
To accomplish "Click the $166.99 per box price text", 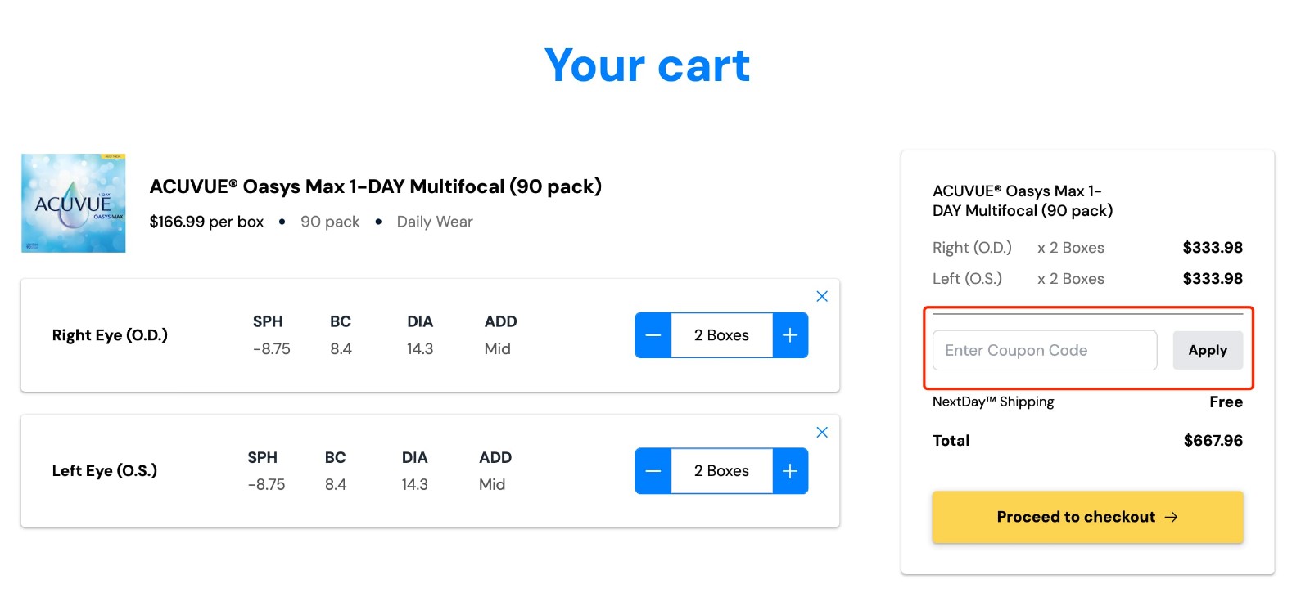I will pyautogui.click(x=206, y=221).
